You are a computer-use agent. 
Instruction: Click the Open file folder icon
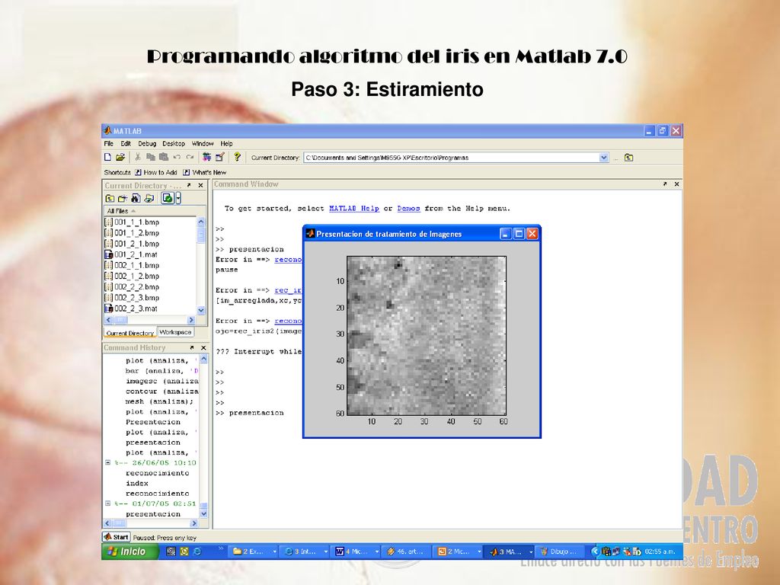(120, 157)
